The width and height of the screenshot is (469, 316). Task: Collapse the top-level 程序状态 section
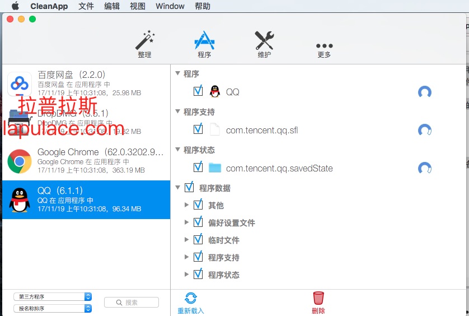coord(177,149)
